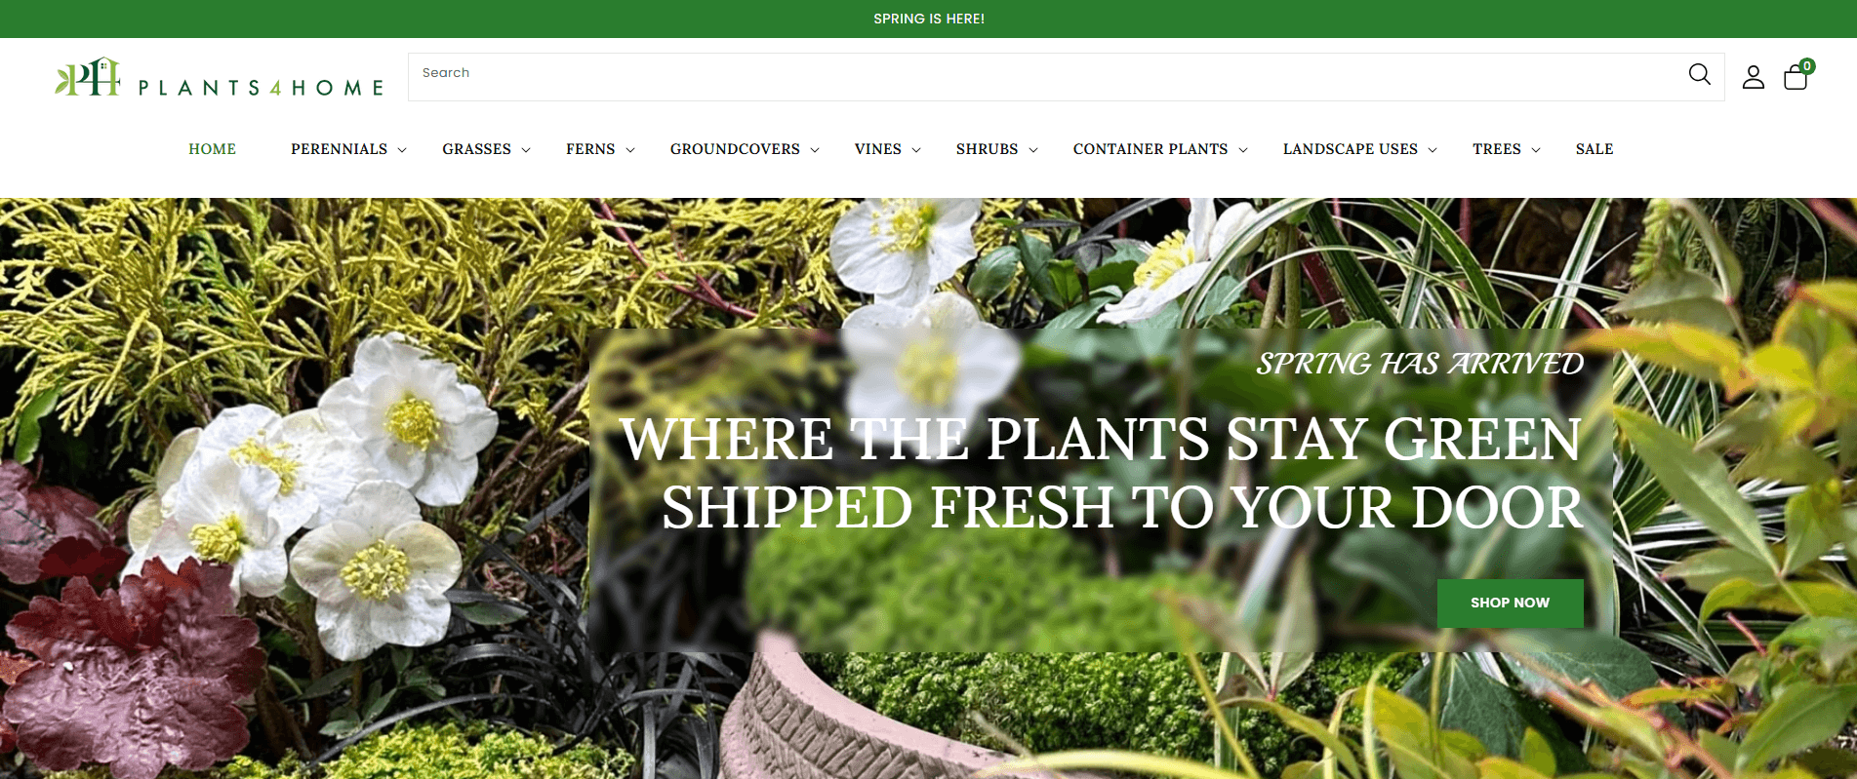Expand the Perennials dropdown chevron
The height and width of the screenshot is (779, 1857).
pyautogui.click(x=402, y=150)
